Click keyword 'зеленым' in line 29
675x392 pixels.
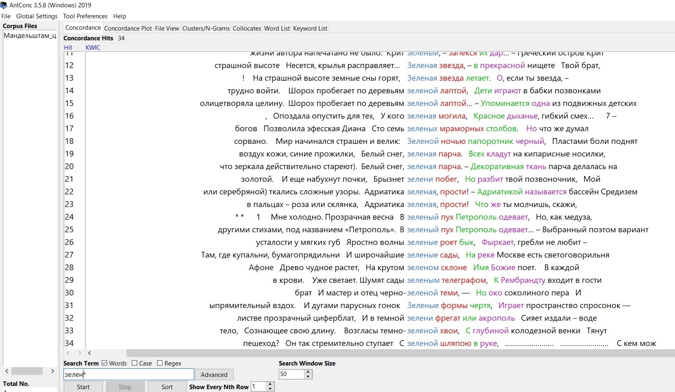click(x=423, y=280)
